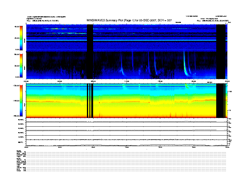Click the TNR spectrogram color scale bar
The height and width of the screenshot is (189, 245).
click(x=21, y=101)
